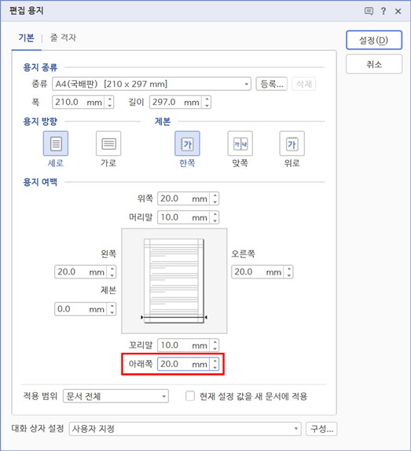Open the comment icon in title bar
The height and width of the screenshot is (451, 411).
point(369,11)
